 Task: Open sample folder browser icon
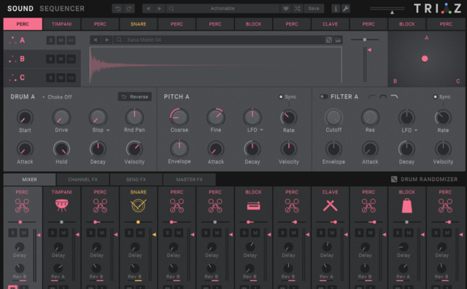click(x=338, y=40)
